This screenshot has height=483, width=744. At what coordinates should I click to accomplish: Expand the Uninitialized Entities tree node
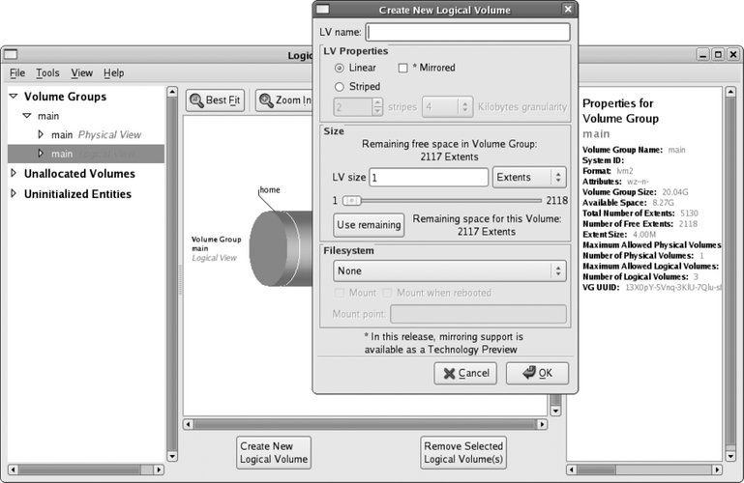pos(14,194)
